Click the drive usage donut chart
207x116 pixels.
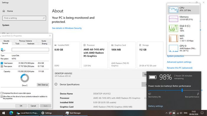coord(25,78)
